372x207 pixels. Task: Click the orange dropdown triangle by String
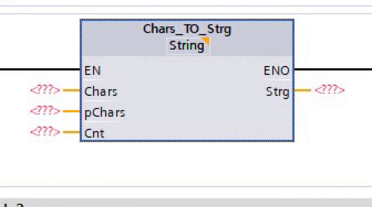(206, 41)
